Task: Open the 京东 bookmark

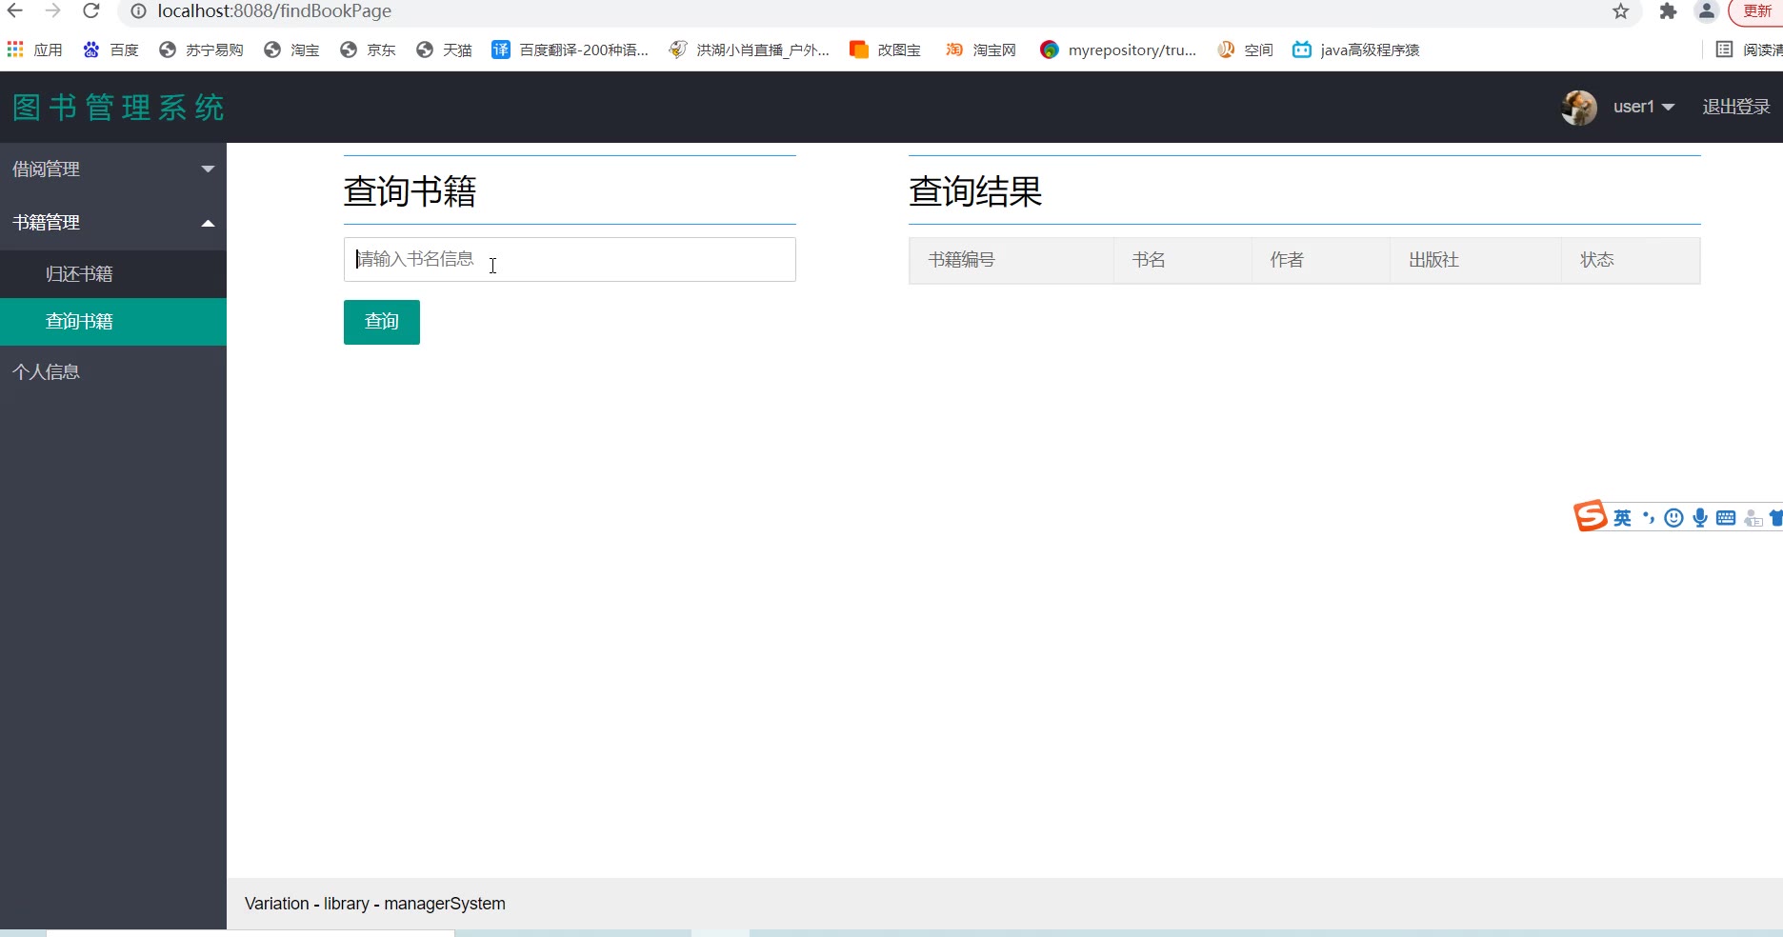Action: tap(368, 50)
